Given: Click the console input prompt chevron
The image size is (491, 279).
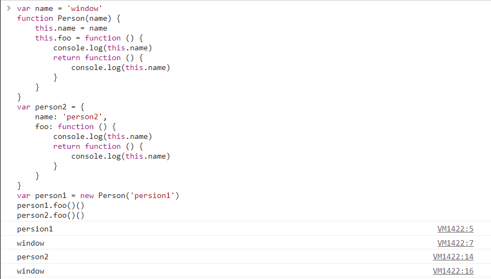Looking at the screenshot, I should (x=8, y=8).
